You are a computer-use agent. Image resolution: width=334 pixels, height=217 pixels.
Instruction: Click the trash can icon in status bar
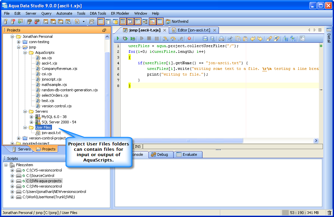(329, 213)
